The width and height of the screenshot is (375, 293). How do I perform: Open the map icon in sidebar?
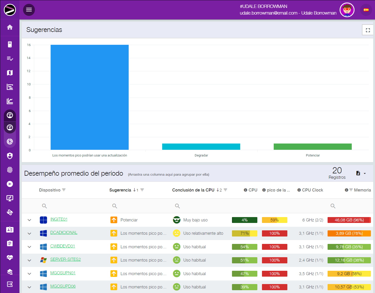pyautogui.click(x=10, y=73)
